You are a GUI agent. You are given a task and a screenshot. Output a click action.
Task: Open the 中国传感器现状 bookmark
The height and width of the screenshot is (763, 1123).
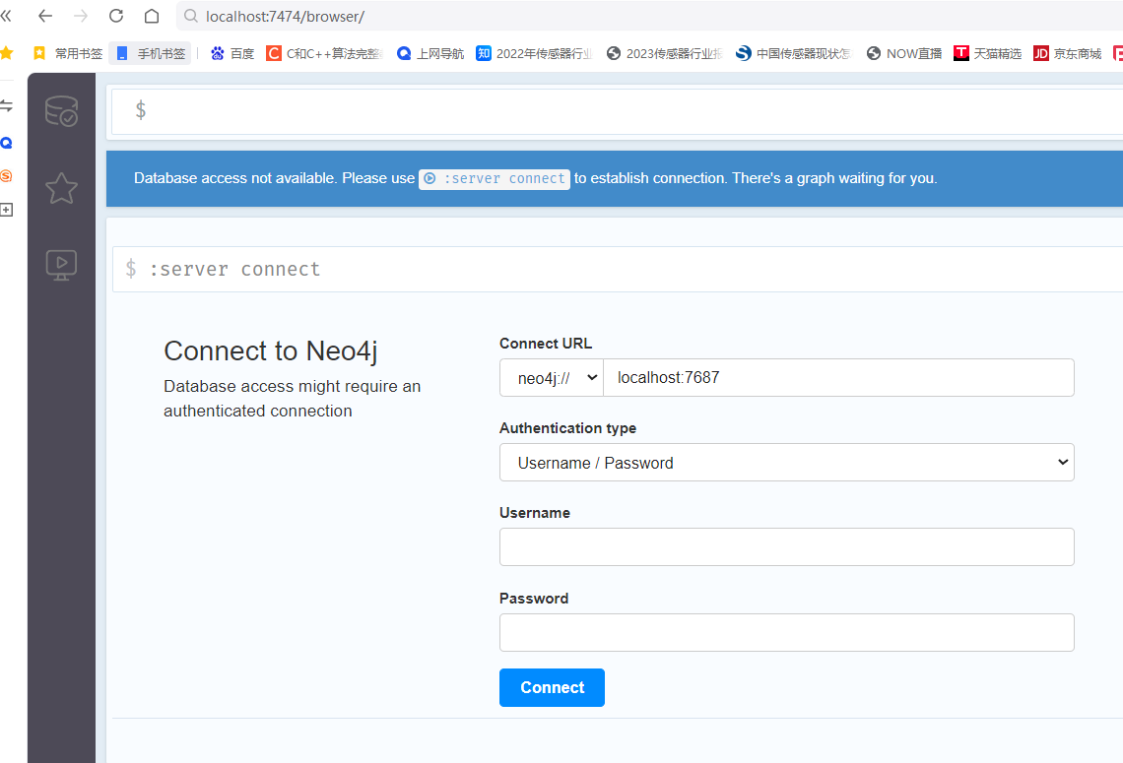pyautogui.click(x=794, y=54)
